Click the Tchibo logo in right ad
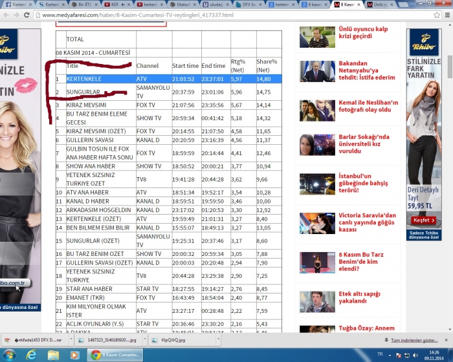453x362 pixels. click(424, 43)
